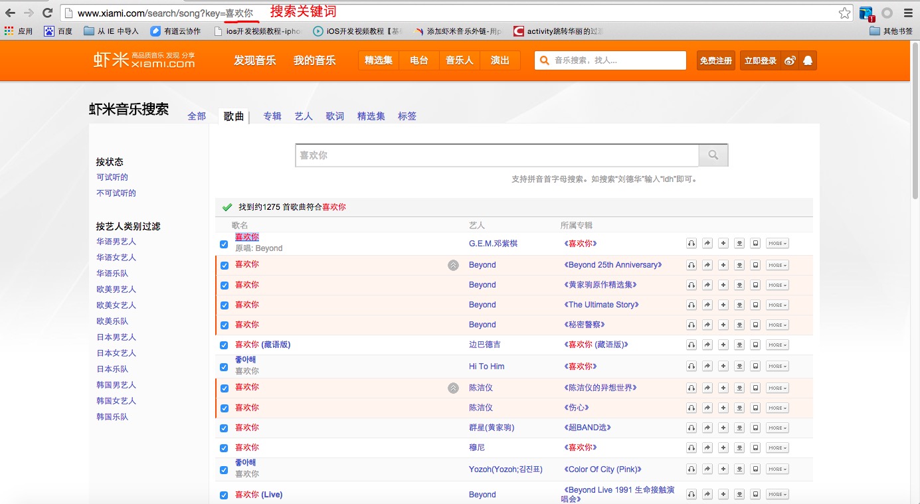Uncheck the Hi To Him row checkbox
The image size is (920, 504).
224,367
